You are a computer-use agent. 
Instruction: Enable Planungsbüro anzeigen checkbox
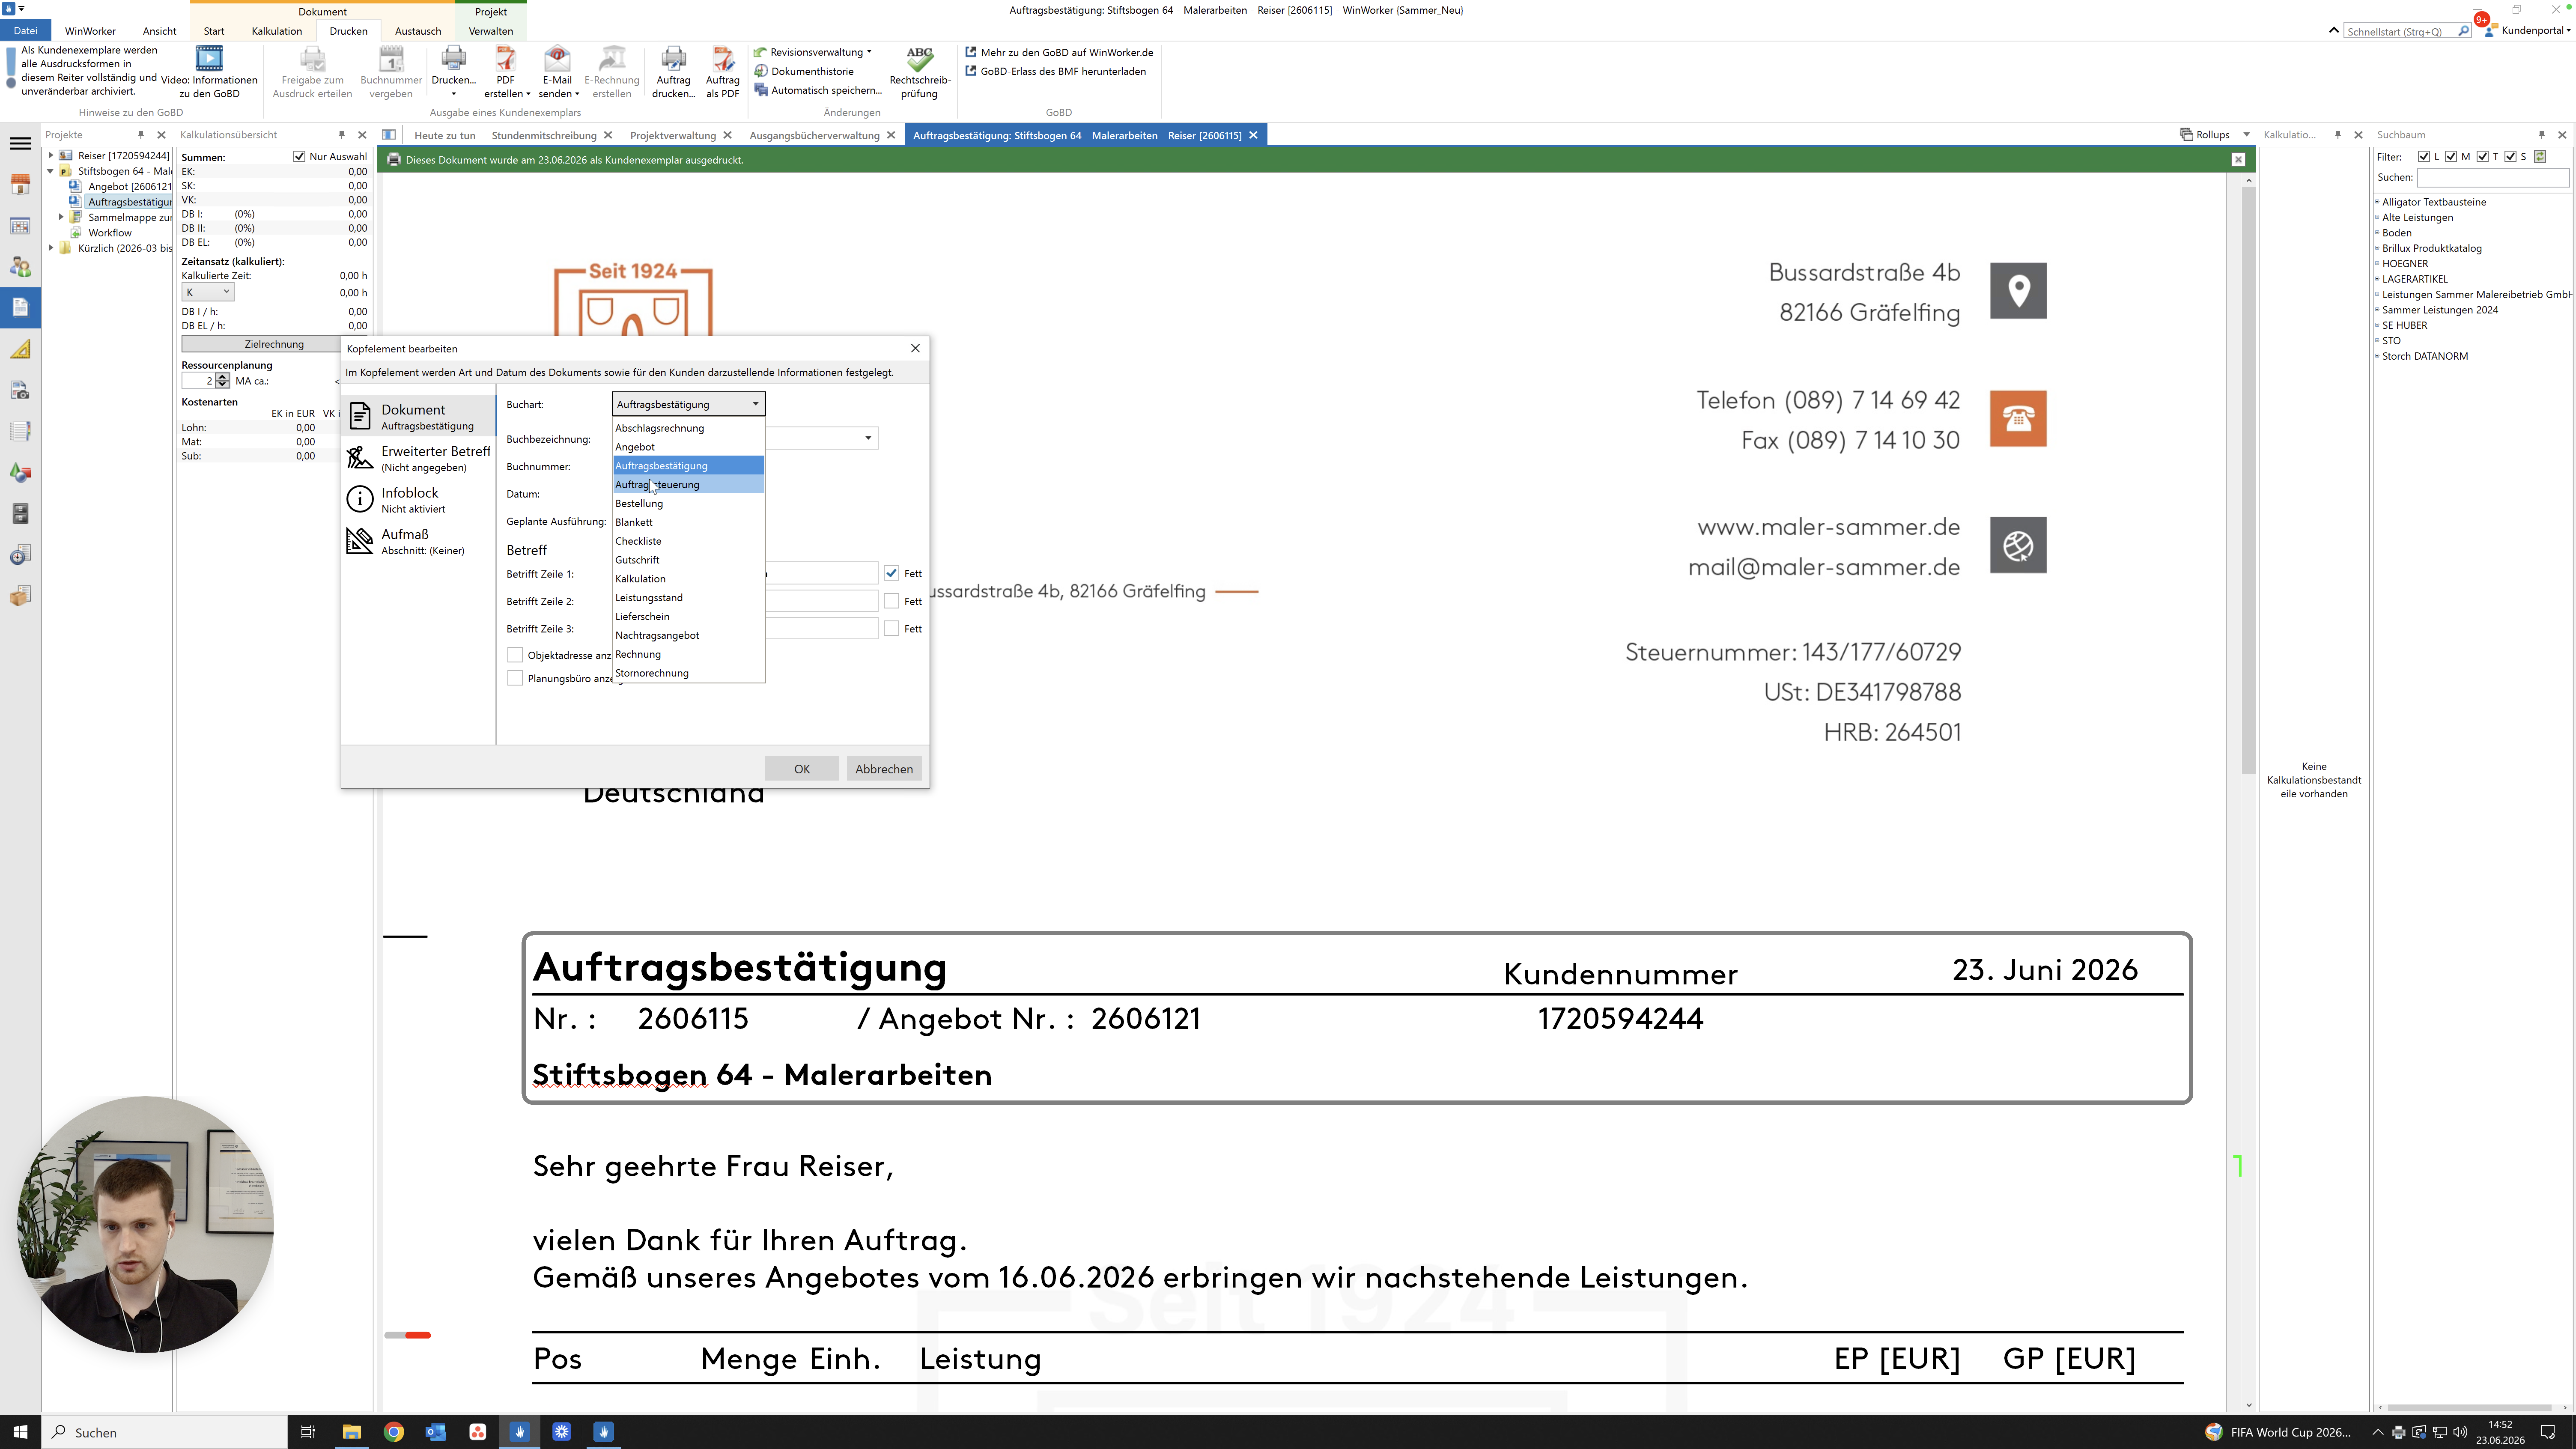pyautogui.click(x=515, y=678)
